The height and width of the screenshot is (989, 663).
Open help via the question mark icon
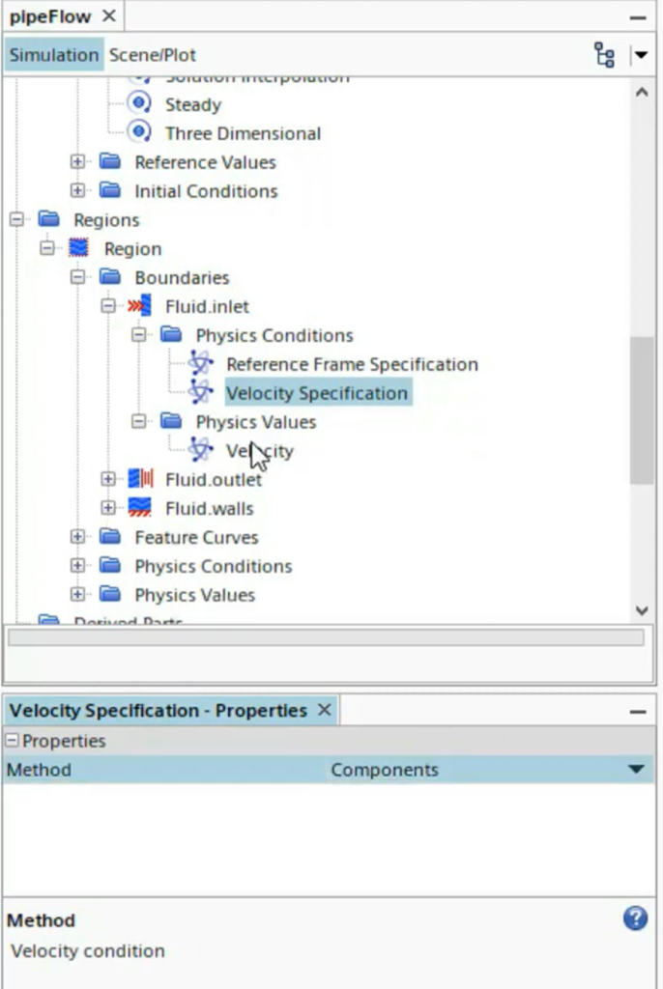(635, 918)
